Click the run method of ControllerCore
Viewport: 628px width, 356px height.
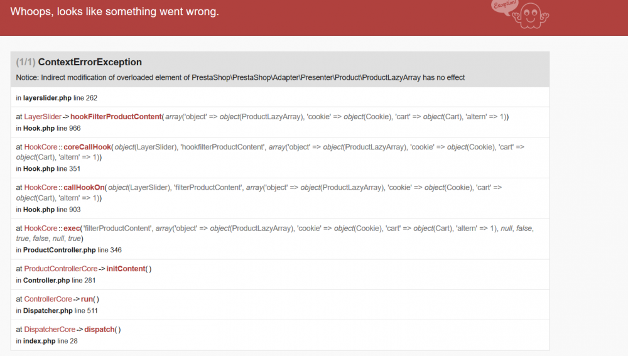point(87,299)
